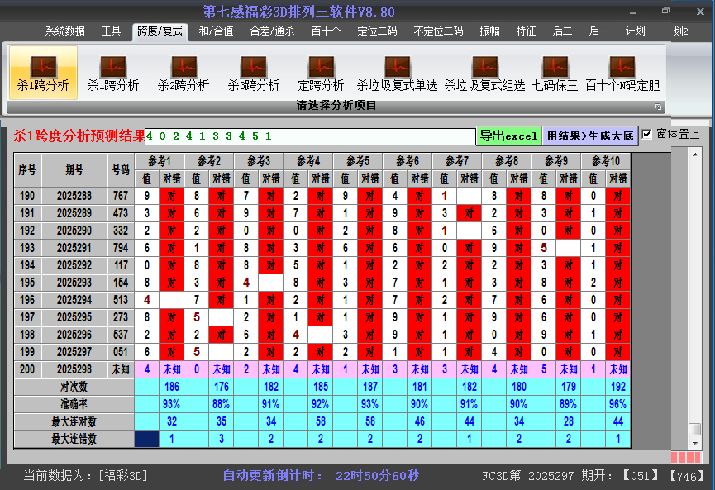Open the highlighted 杀1跨分析 tool
The height and width of the screenshot is (490, 715).
[x=43, y=72]
